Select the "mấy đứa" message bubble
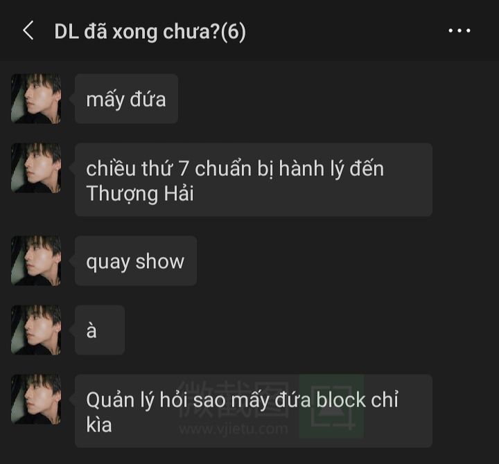The image size is (499, 464). pos(126,98)
